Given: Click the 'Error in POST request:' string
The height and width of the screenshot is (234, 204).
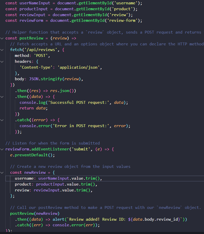Looking at the screenshot, I should pos(81,126).
